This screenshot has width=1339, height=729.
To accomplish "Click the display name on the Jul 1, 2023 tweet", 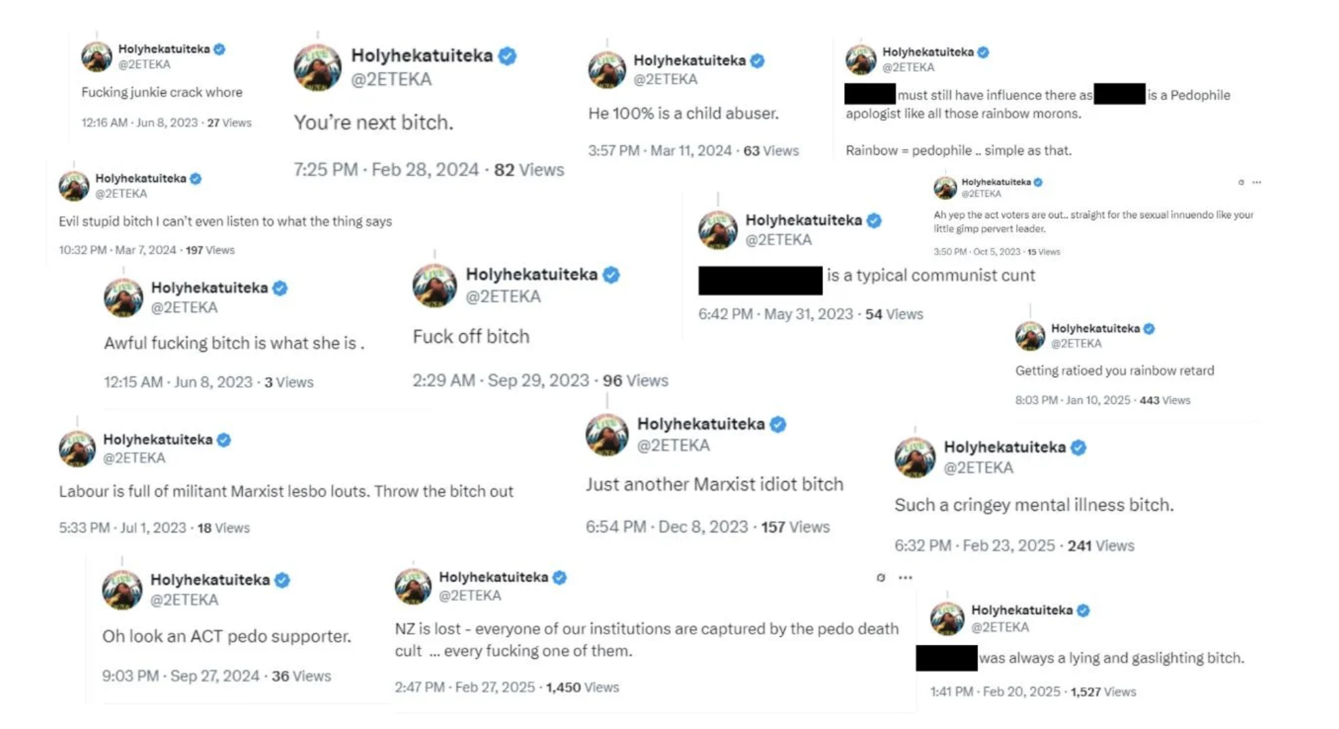I will click(x=157, y=440).
